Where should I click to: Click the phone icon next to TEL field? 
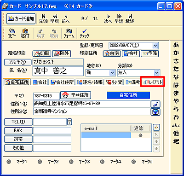point(69,122)
